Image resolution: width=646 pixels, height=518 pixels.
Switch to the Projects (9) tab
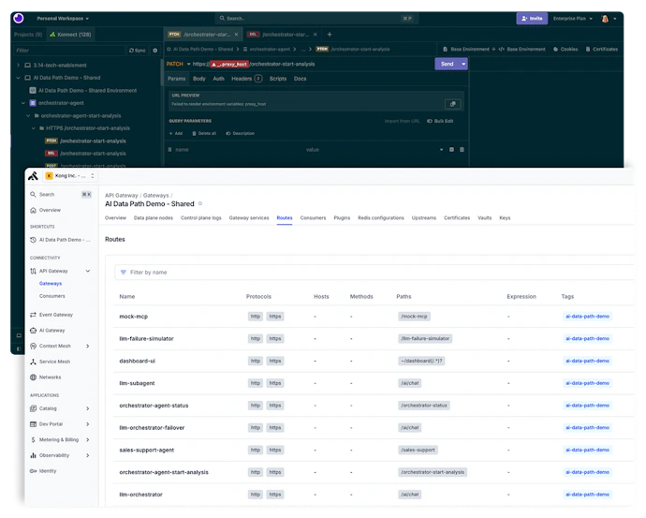28,35
